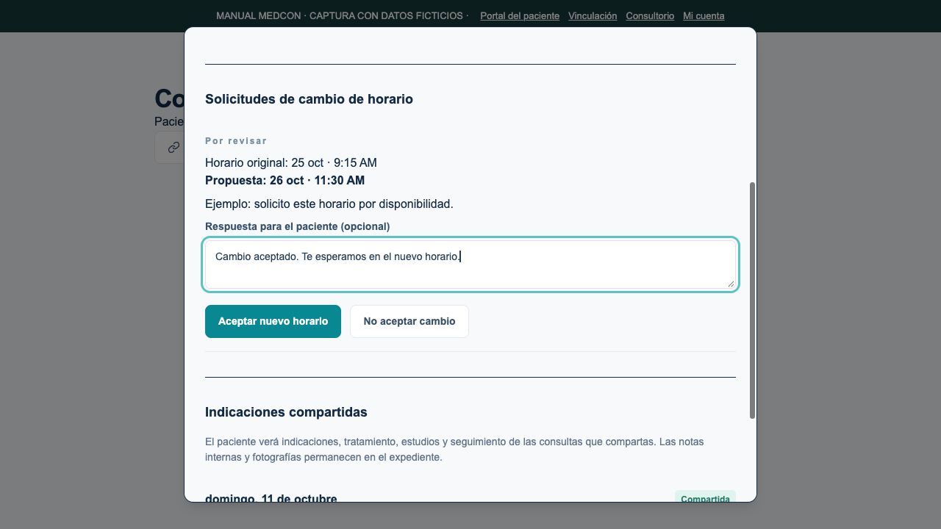Click the Propuesta: 26 oct · 11:30 AM text
This screenshot has height=529, width=941.
(x=285, y=180)
